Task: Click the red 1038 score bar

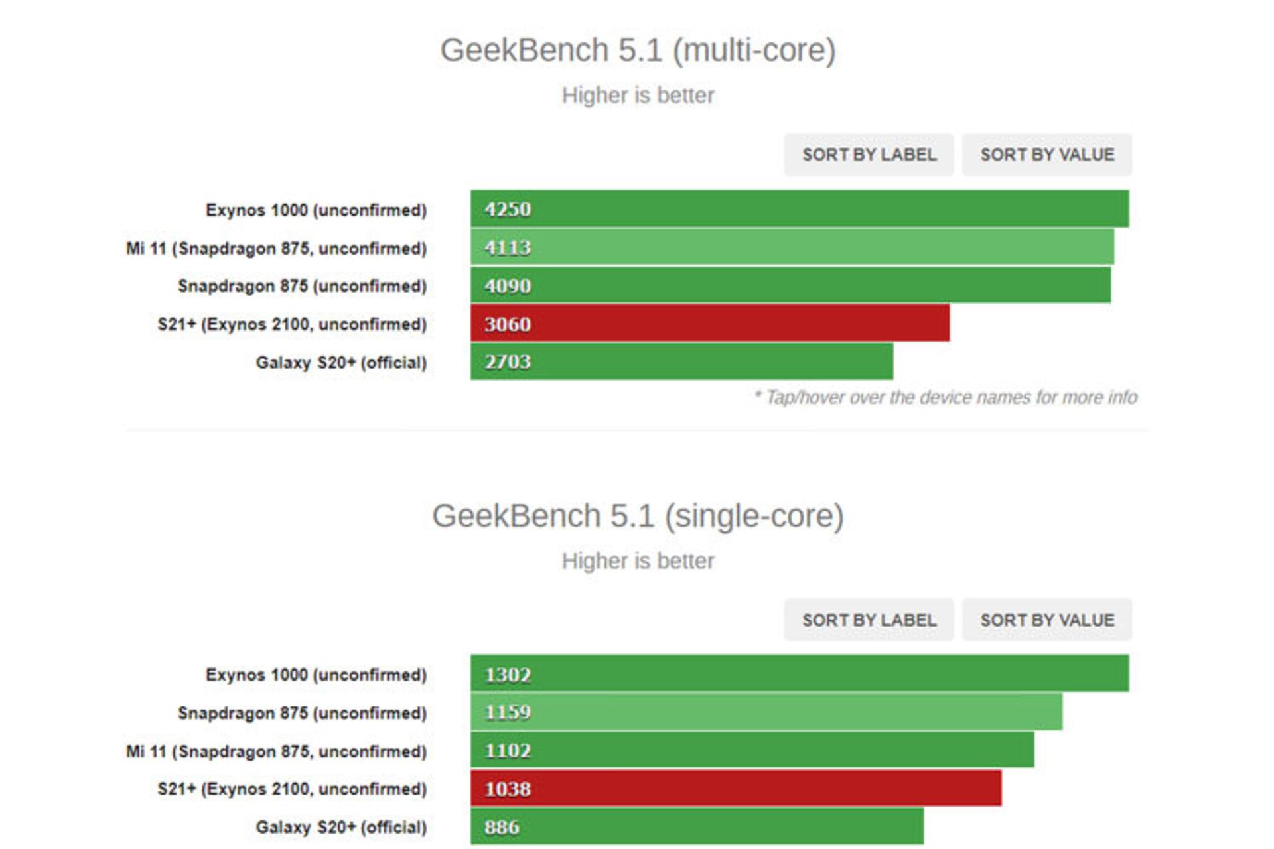Action: (736, 788)
